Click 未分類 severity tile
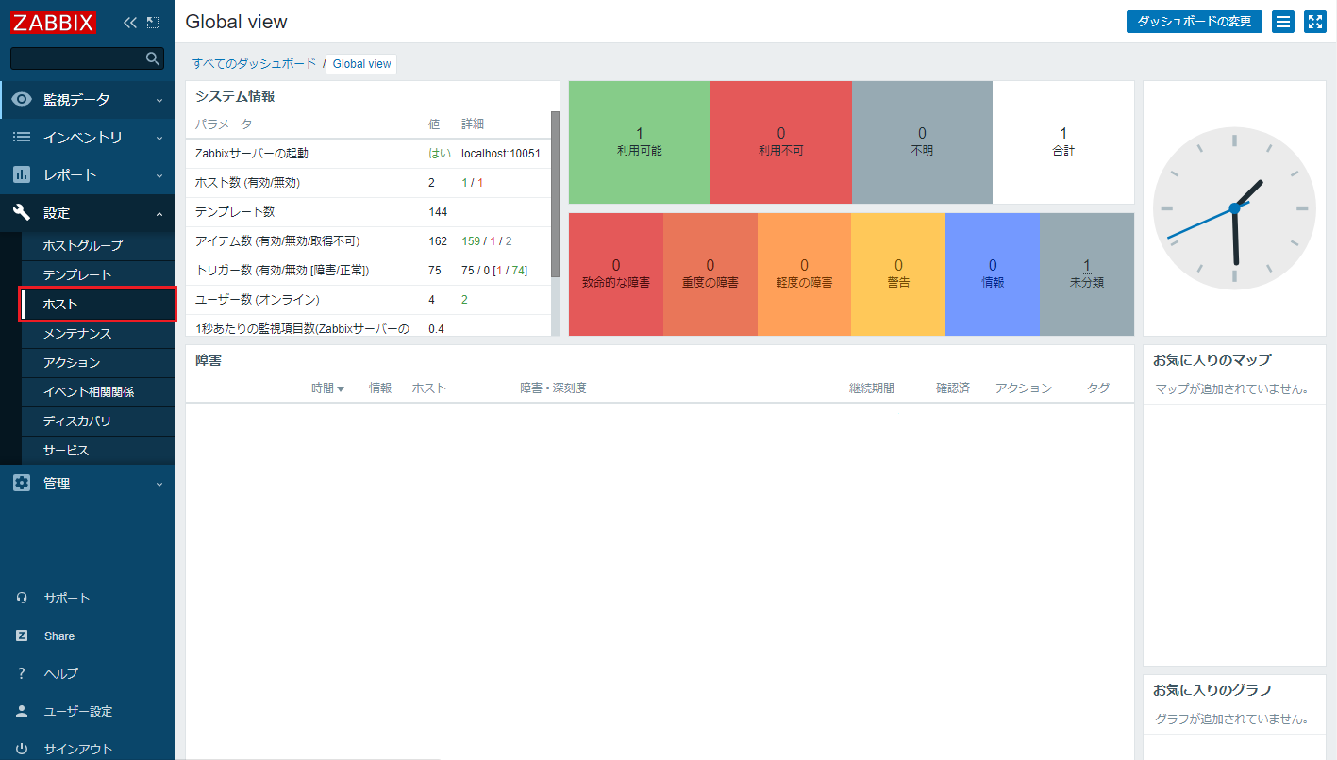Image resolution: width=1337 pixels, height=760 pixels. 1087,274
